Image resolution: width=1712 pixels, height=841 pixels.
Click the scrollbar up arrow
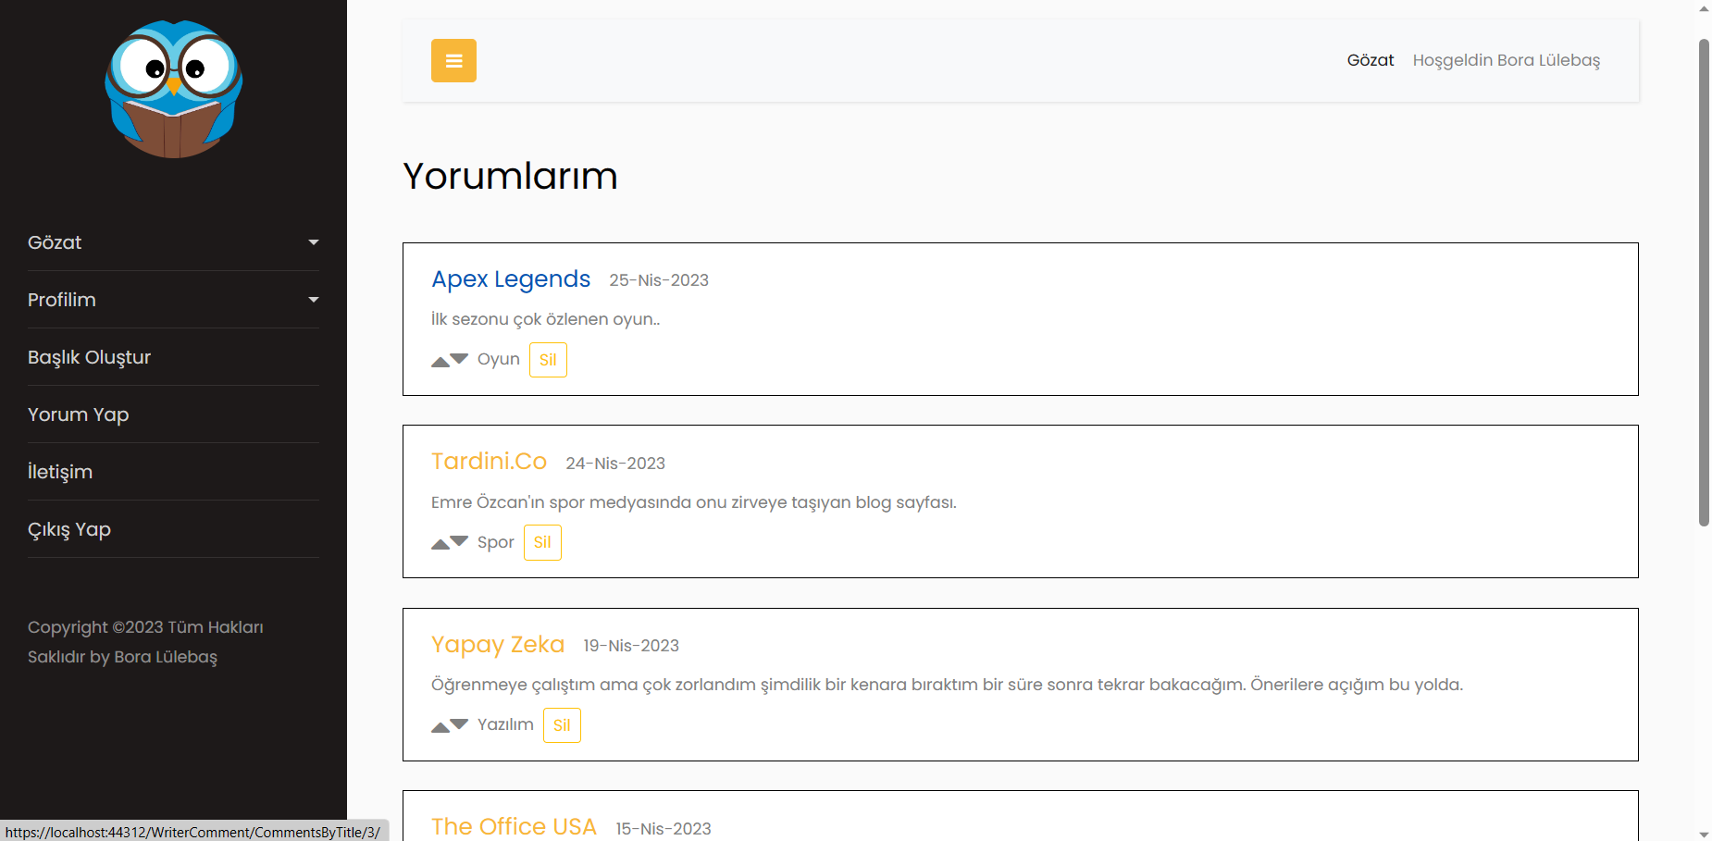click(x=1704, y=8)
